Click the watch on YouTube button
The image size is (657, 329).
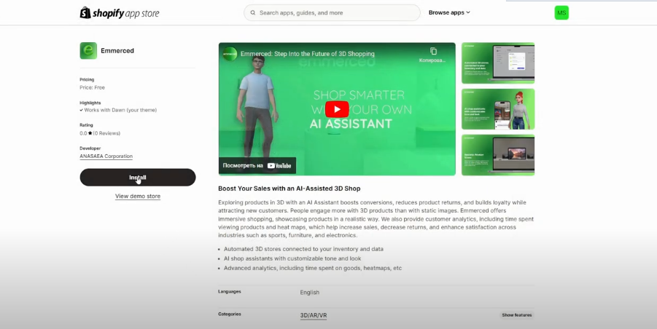[x=257, y=165]
